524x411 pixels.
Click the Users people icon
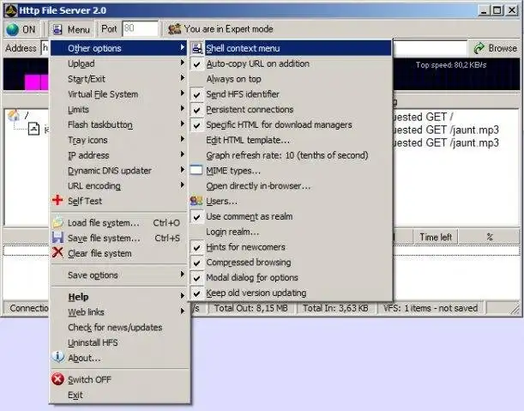196,201
